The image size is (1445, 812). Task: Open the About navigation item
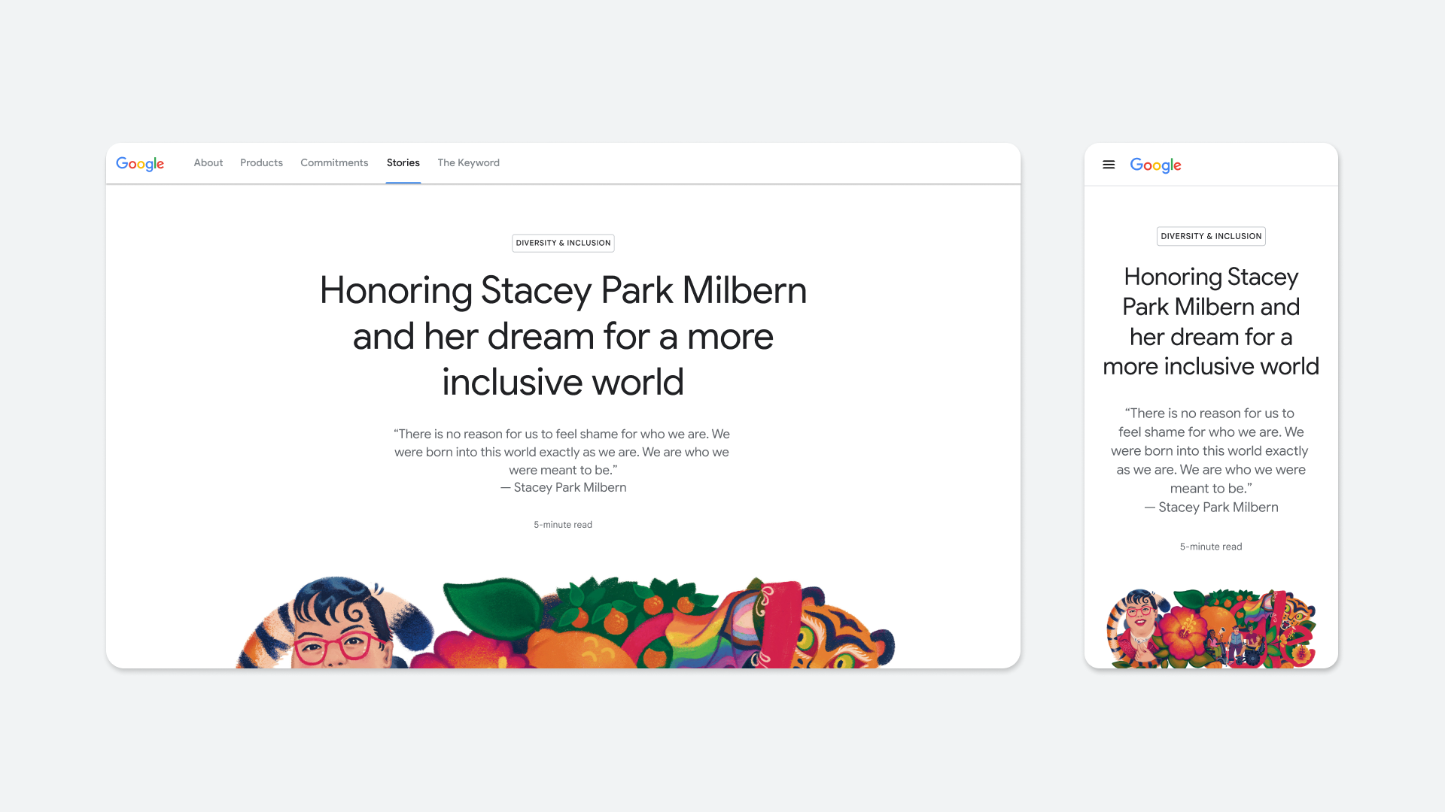tap(208, 163)
